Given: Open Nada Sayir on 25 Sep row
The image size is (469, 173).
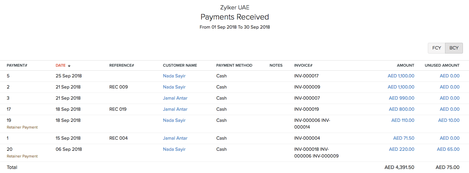Looking at the screenshot, I should point(174,76).
